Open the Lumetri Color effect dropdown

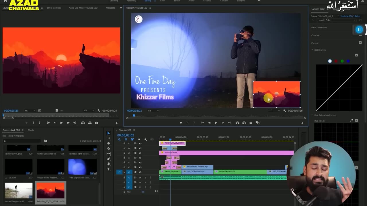click(337, 20)
